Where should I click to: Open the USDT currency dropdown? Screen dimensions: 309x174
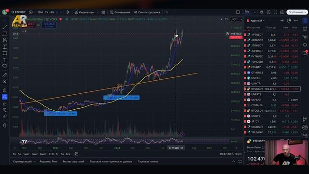tap(236, 19)
